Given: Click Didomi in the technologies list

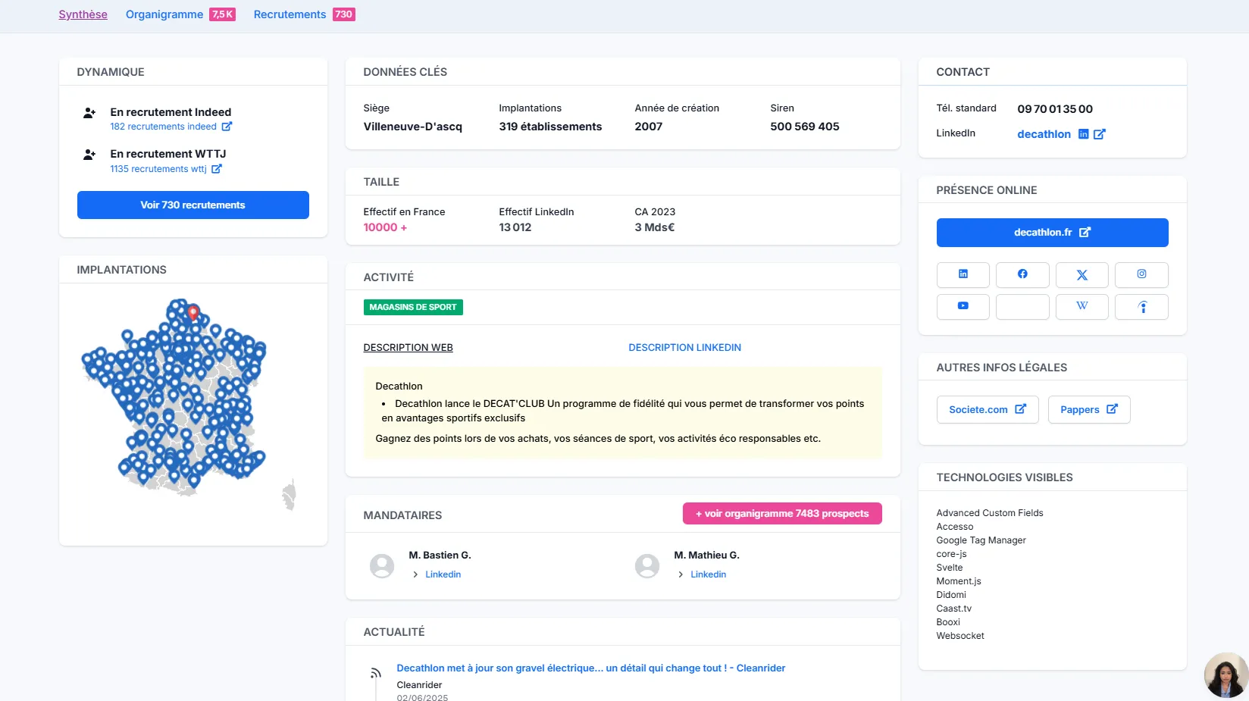Looking at the screenshot, I should pyautogui.click(x=950, y=595).
